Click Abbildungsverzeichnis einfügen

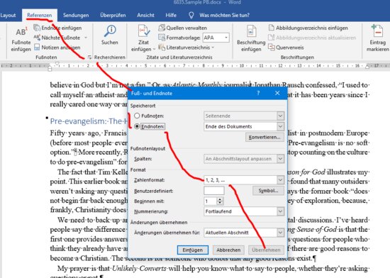308,28
